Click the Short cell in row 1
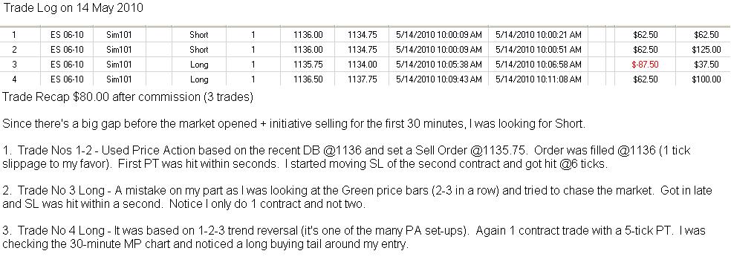This screenshot has height=271, width=731. tap(199, 35)
